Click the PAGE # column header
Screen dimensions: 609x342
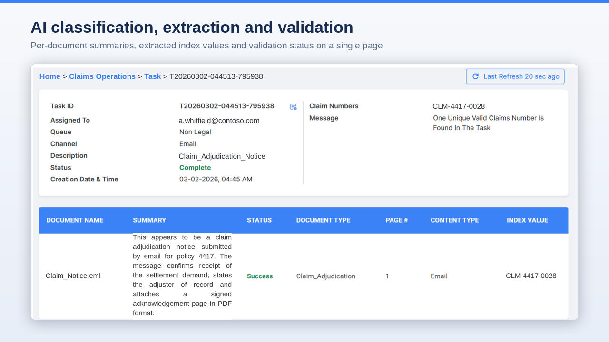click(x=397, y=220)
